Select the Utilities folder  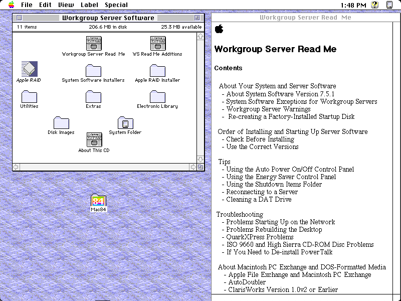click(29, 96)
